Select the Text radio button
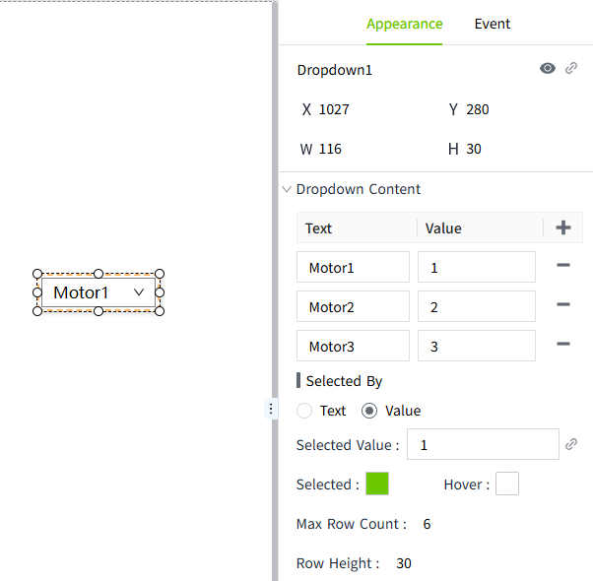Viewport: 593px width, 581px height. coord(304,411)
